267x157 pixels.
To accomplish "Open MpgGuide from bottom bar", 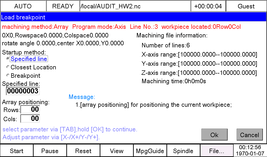I will coord(150,151).
